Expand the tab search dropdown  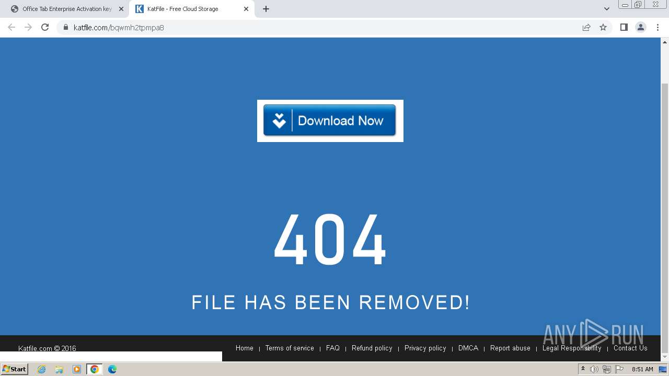tap(606, 9)
